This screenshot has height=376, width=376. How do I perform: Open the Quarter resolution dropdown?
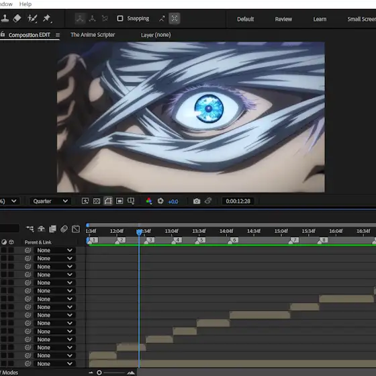click(x=50, y=201)
